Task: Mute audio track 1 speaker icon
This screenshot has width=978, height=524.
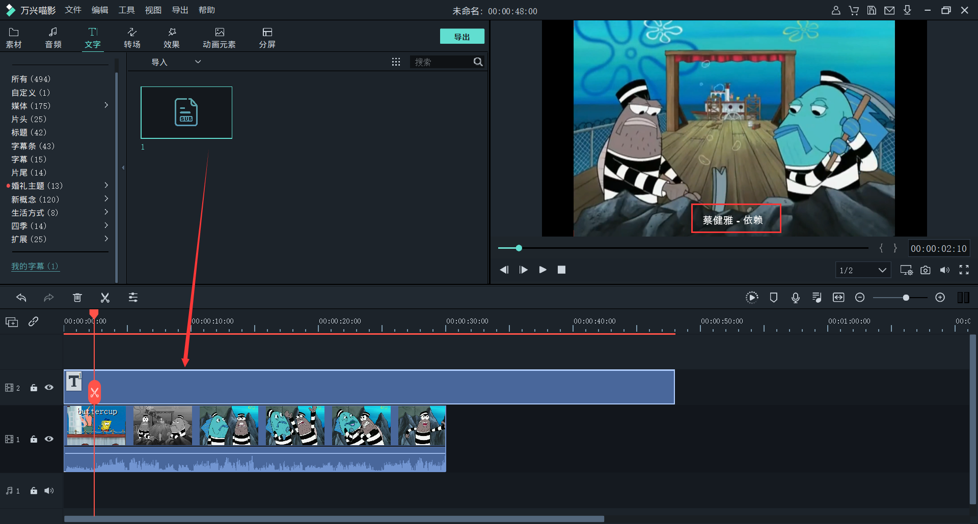Action: coord(49,491)
